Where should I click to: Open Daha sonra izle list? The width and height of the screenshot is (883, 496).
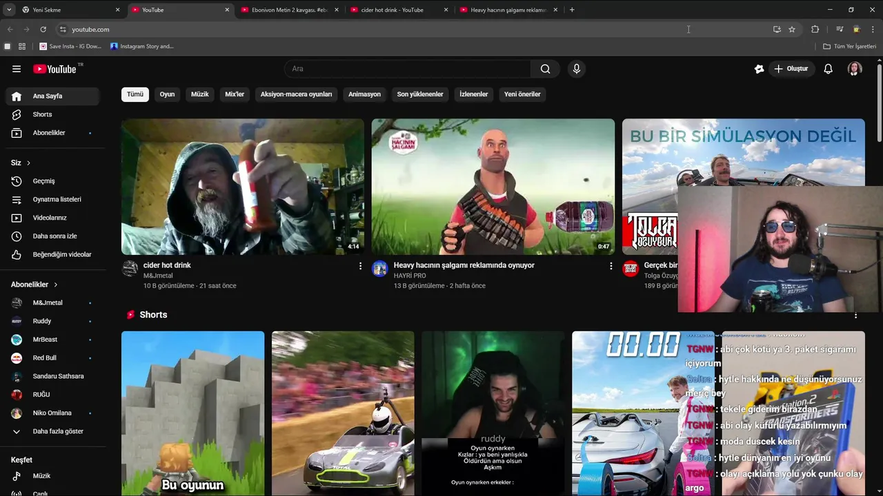click(x=52, y=236)
